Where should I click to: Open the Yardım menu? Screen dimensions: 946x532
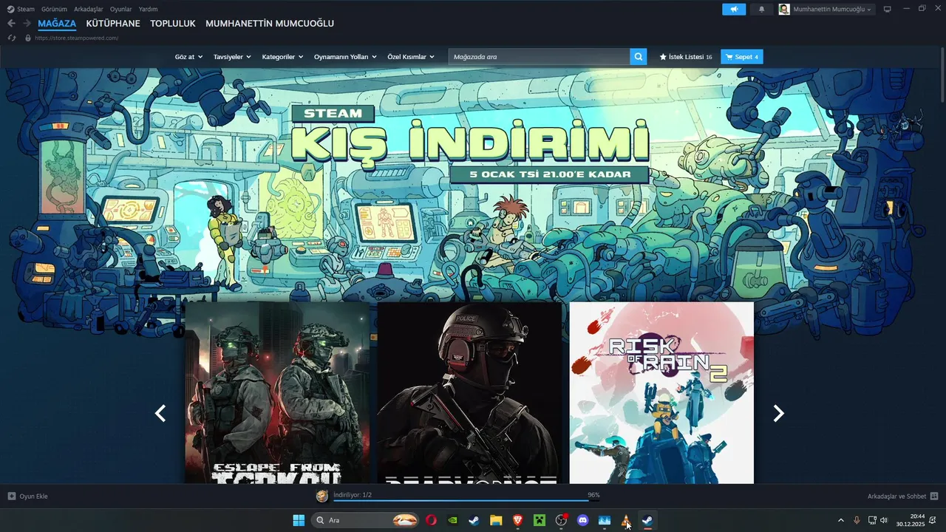148,9
